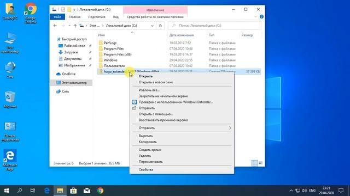Select Рабочий стол in the navigation pane

click(x=75, y=46)
